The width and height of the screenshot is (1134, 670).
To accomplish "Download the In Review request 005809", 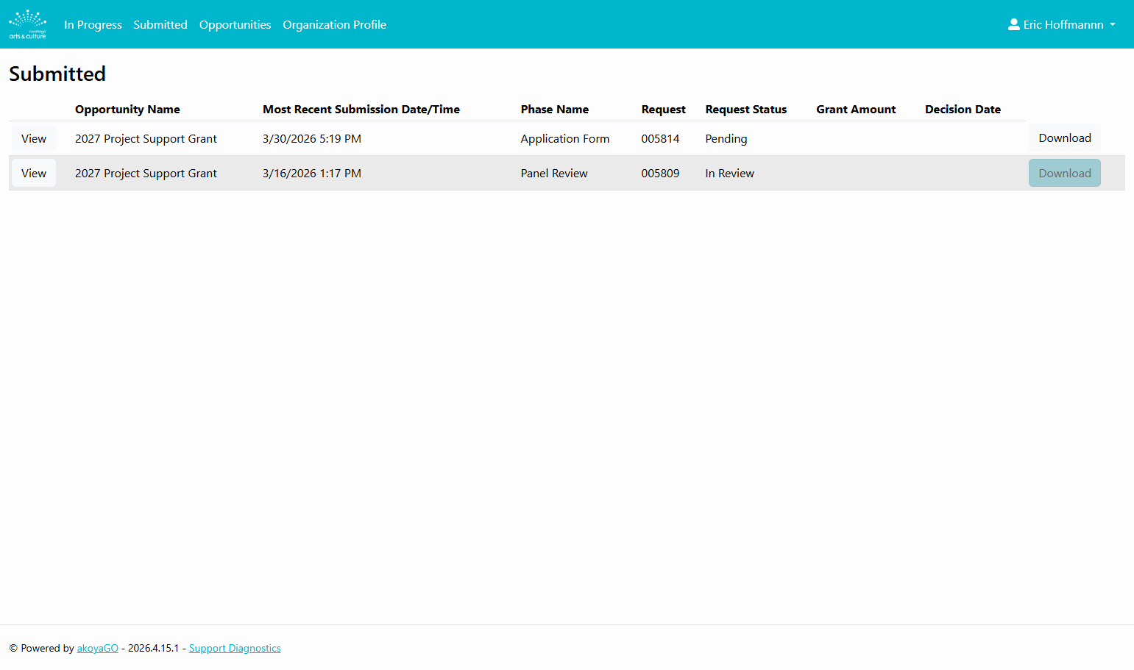I will [x=1064, y=173].
